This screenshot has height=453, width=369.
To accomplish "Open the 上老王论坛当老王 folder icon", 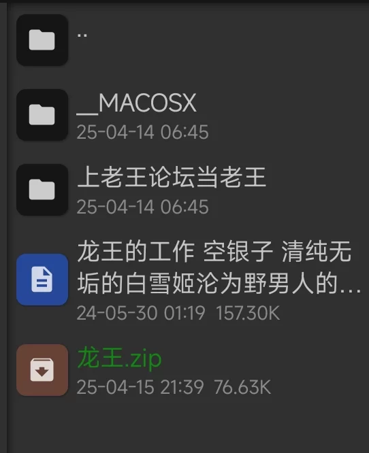I will 42,190.
